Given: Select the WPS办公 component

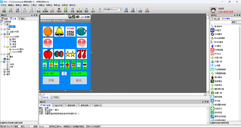Looking at the screenshot, I should coord(216,54).
